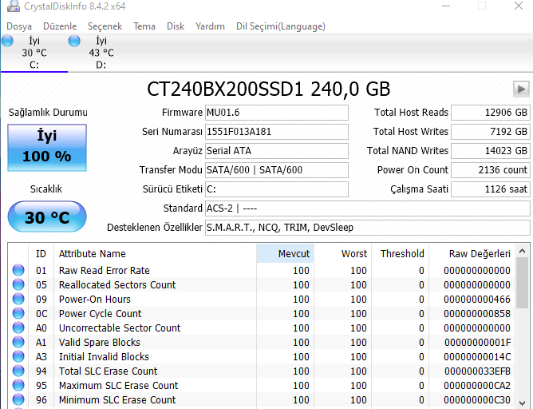The height and width of the screenshot is (409, 533).
Task: Click status orb for Maximum SLC Erase Count
Action: click(x=18, y=385)
